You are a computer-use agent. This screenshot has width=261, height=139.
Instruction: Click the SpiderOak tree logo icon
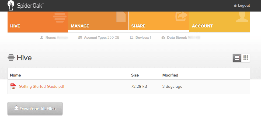(x=11, y=5)
